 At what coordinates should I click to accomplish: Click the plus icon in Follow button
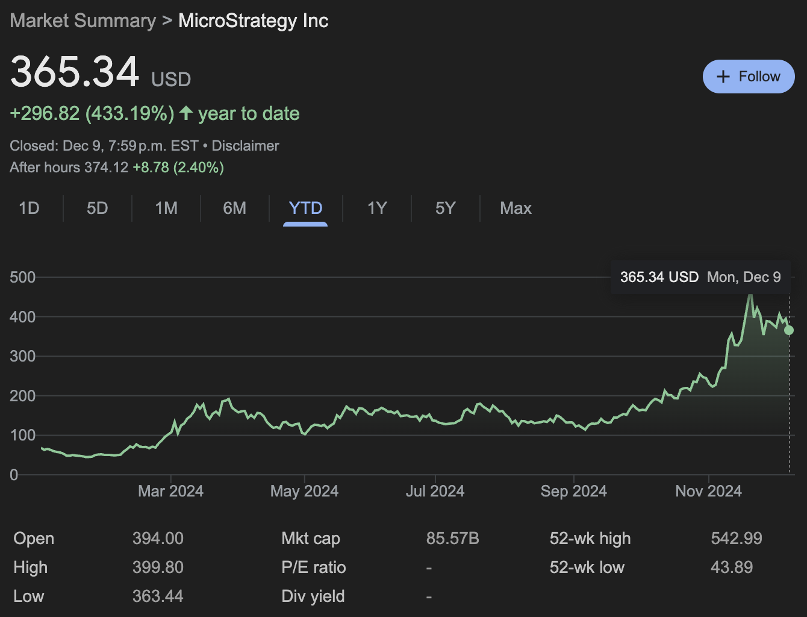pos(723,77)
